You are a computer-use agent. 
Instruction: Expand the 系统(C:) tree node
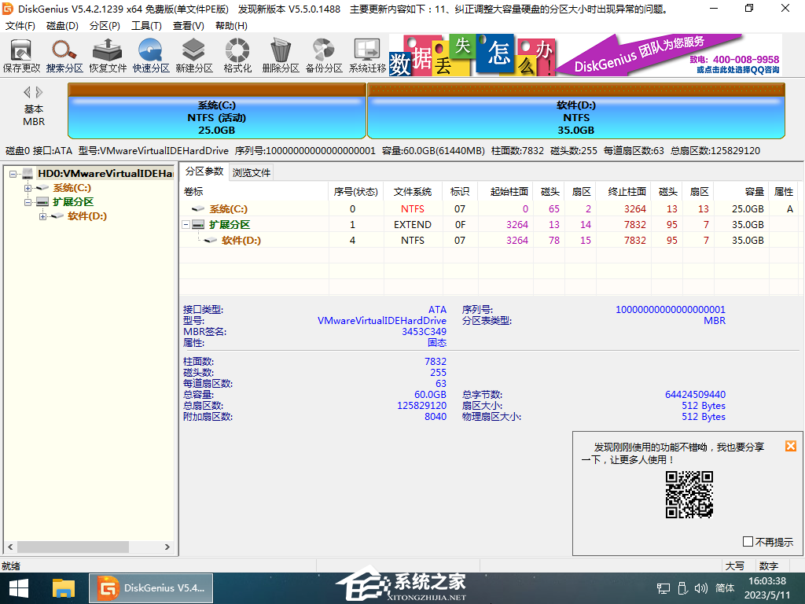(x=28, y=188)
